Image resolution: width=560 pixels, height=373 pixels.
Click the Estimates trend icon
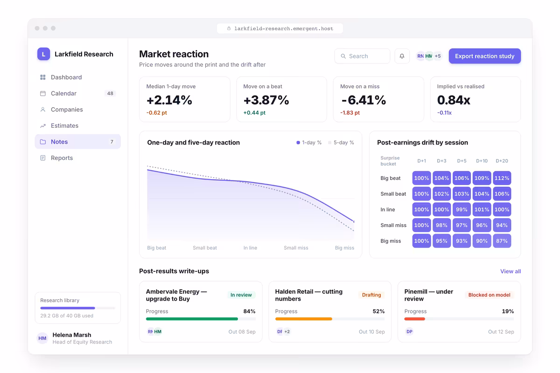43,126
